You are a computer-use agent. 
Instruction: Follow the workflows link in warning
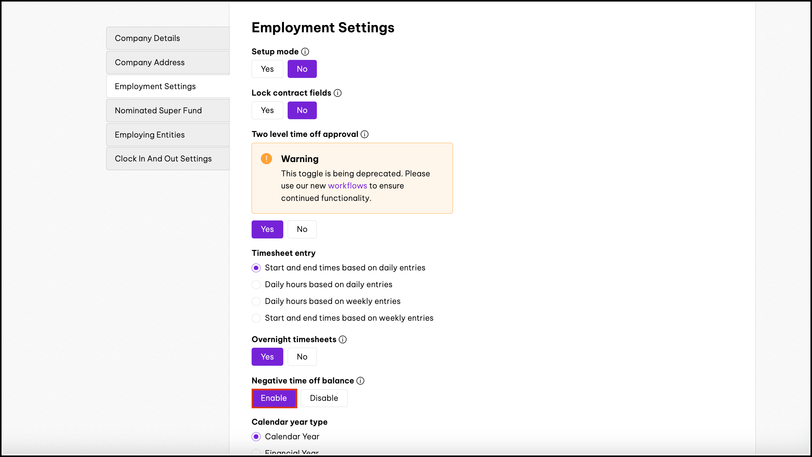[347, 186]
